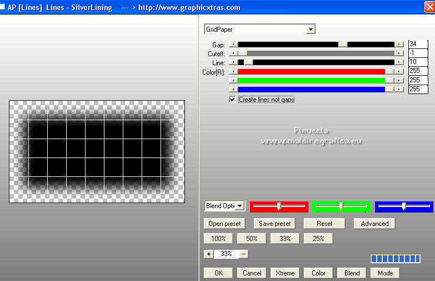Screen dimensions: 435x281
Task: Click the window icon in title bar
Action: click(x=2, y=7)
